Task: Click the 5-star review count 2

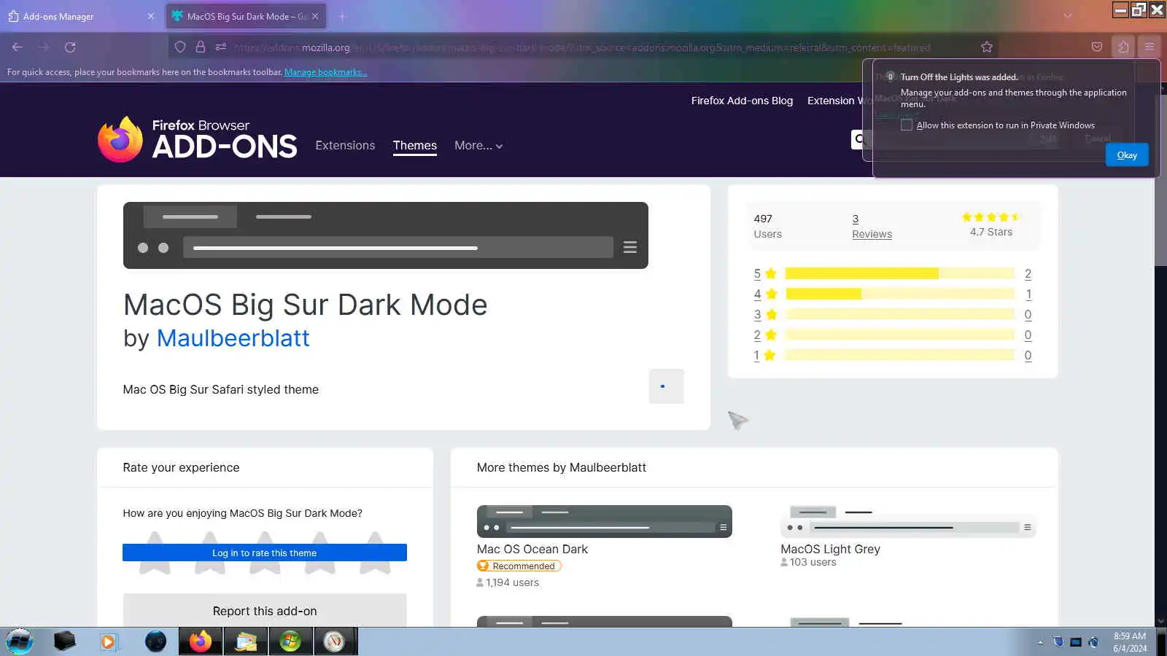Action: click(x=1028, y=274)
